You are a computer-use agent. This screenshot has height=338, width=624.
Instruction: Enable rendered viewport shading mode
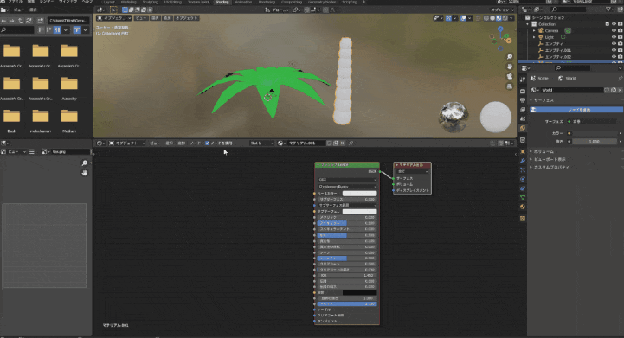pos(505,18)
